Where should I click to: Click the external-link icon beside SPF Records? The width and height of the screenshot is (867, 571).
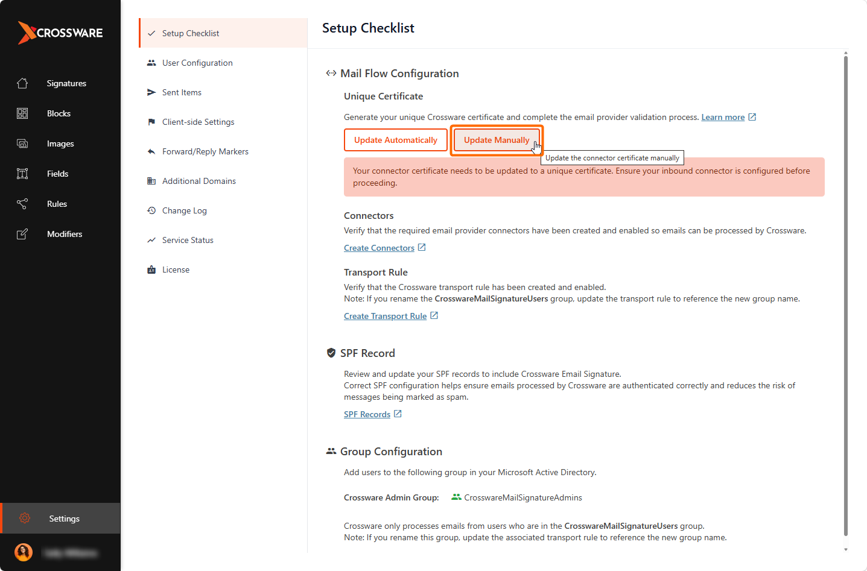(398, 414)
